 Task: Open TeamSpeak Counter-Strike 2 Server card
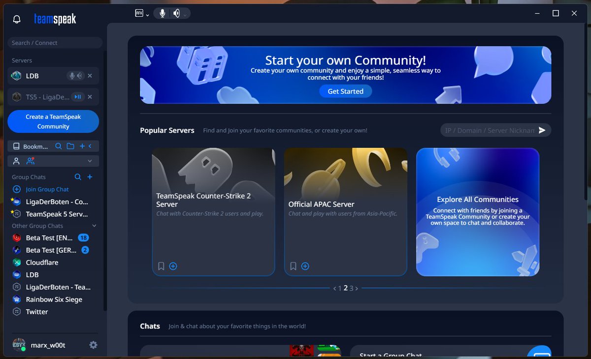[x=213, y=212]
